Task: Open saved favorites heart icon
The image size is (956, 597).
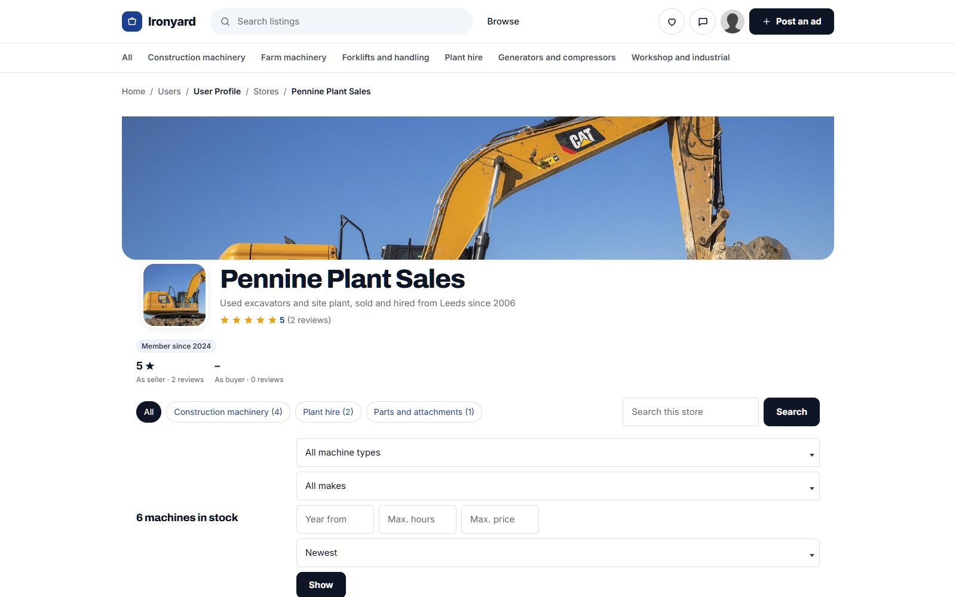Action: click(672, 21)
